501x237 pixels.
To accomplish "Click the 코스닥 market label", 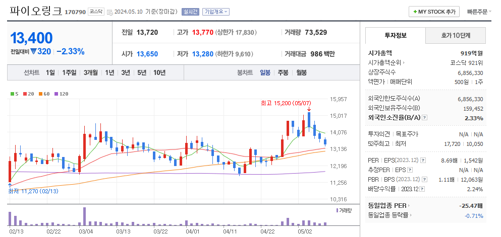I will pyautogui.click(x=96, y=12).
